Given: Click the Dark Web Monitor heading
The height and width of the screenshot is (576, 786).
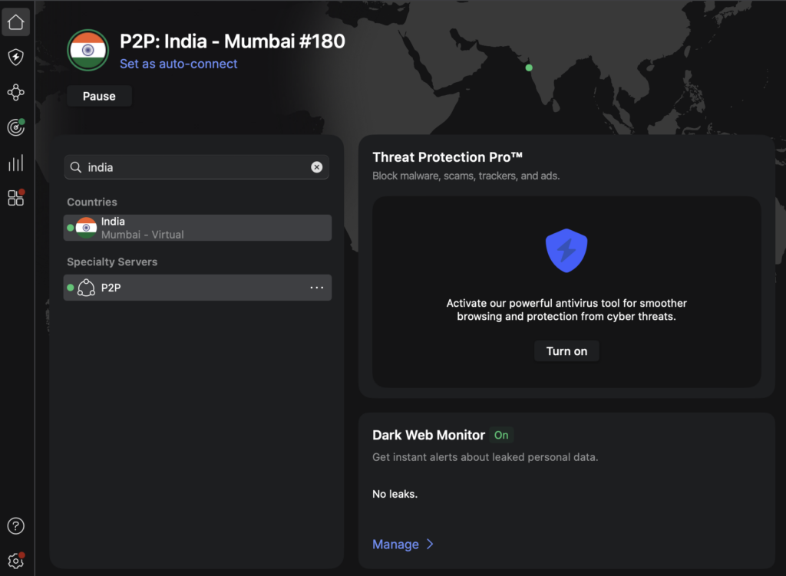Looking at the screenshot, I should click(x=428, y=435).
